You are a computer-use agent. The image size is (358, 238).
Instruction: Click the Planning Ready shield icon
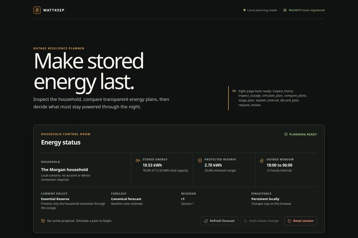[286, 134]
